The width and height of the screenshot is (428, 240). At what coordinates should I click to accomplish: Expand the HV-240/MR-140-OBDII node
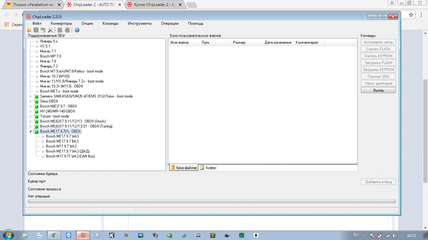tap(31, 111)
